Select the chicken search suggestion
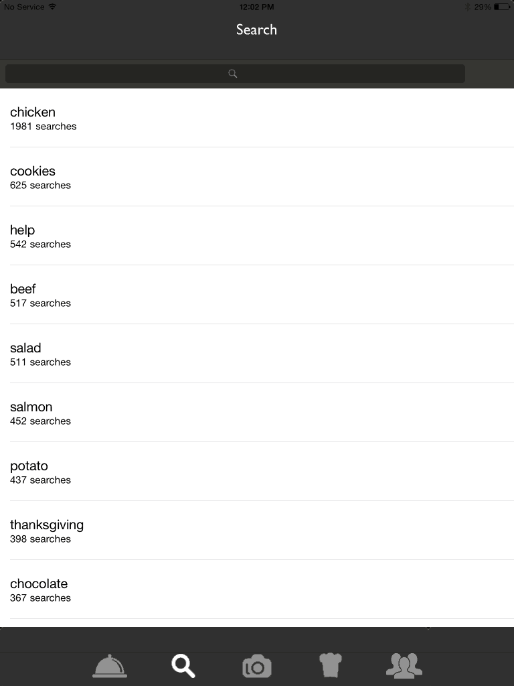The height and width of the screenshot is (686, 514). pos(257,118)
